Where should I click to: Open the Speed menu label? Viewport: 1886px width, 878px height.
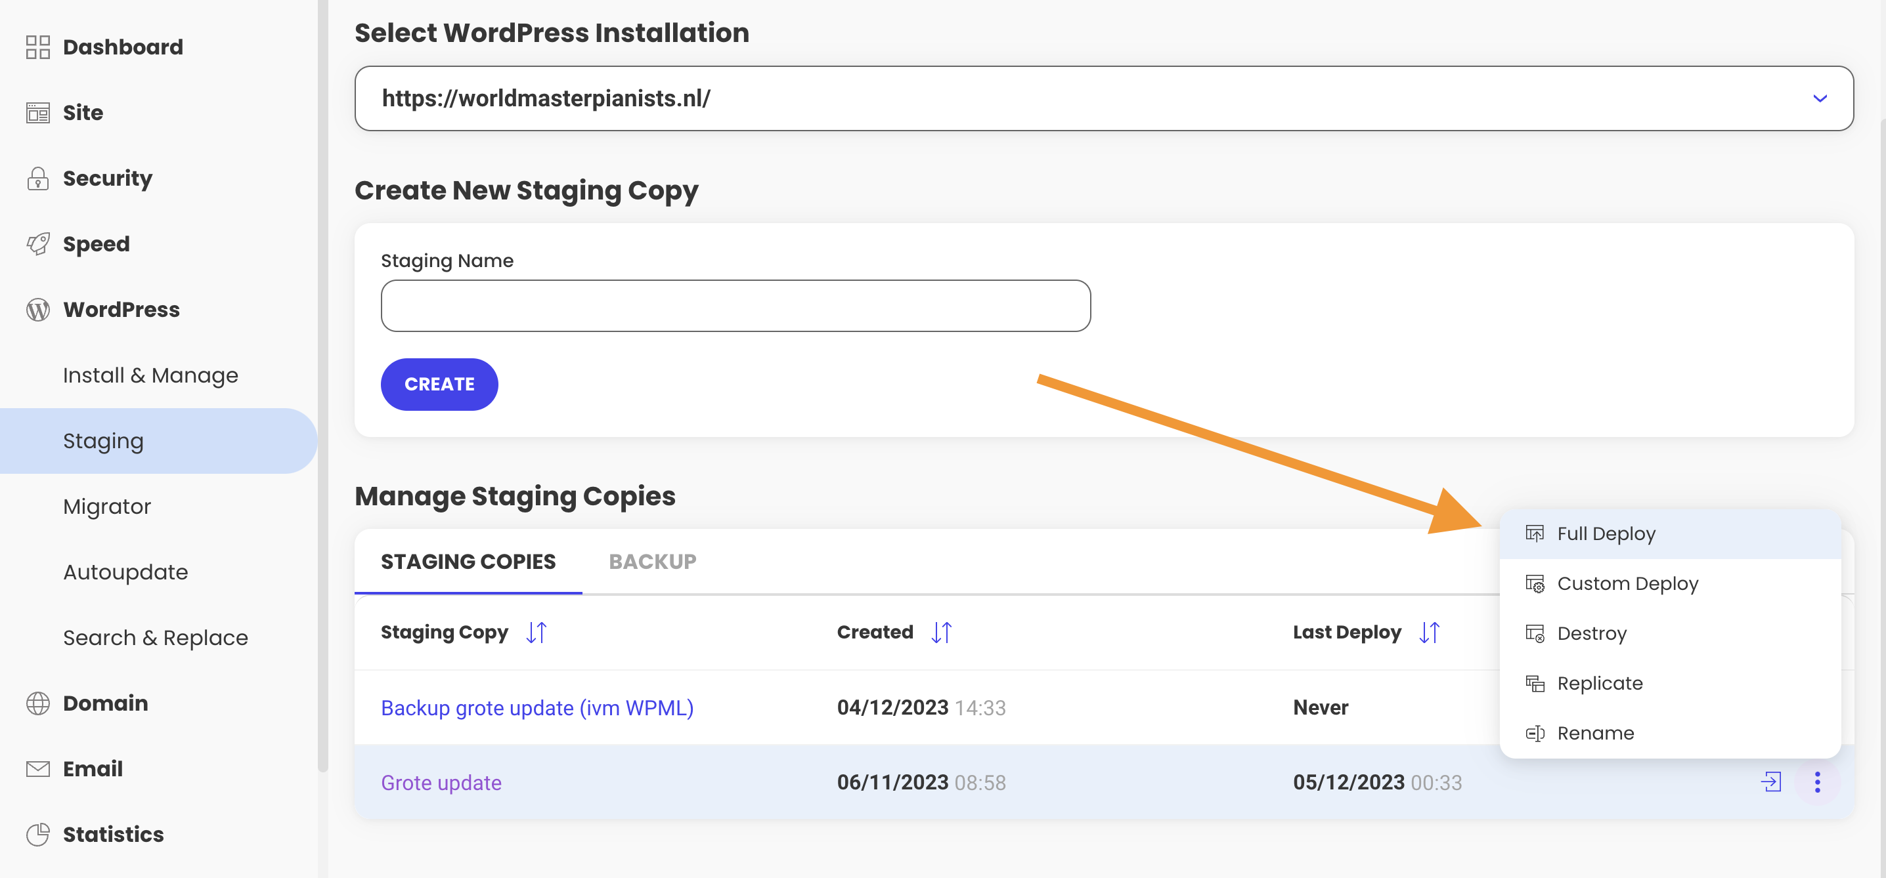coord(97,243)
